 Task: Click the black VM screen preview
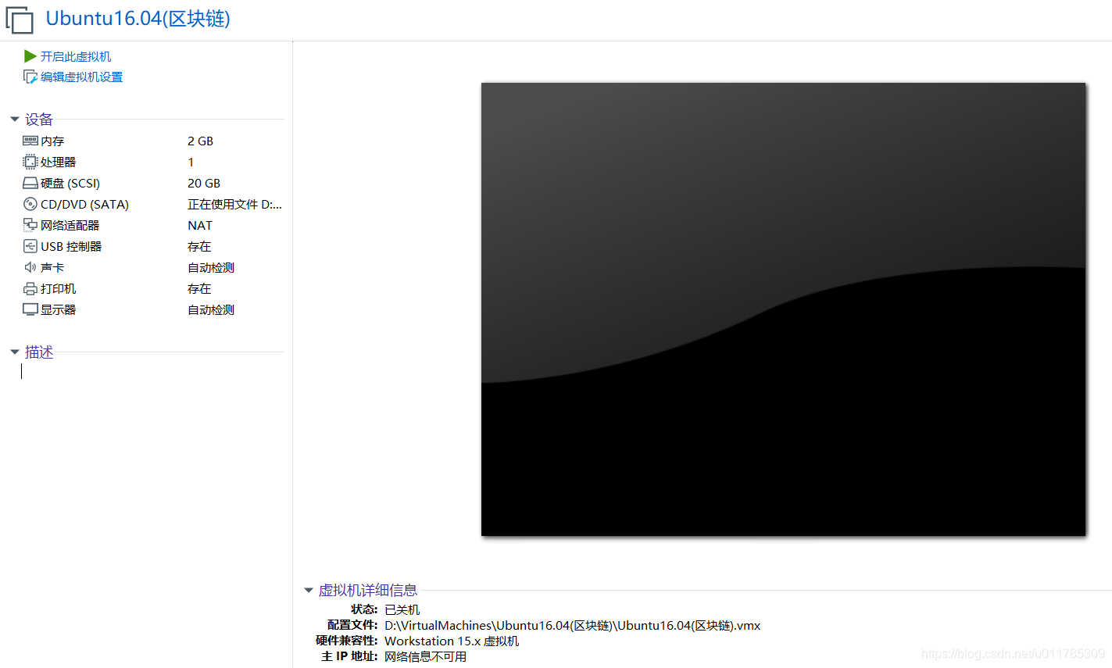tap(783, 309)
